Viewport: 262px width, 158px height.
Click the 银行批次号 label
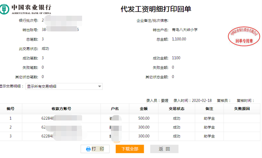(x=28, y=21)
